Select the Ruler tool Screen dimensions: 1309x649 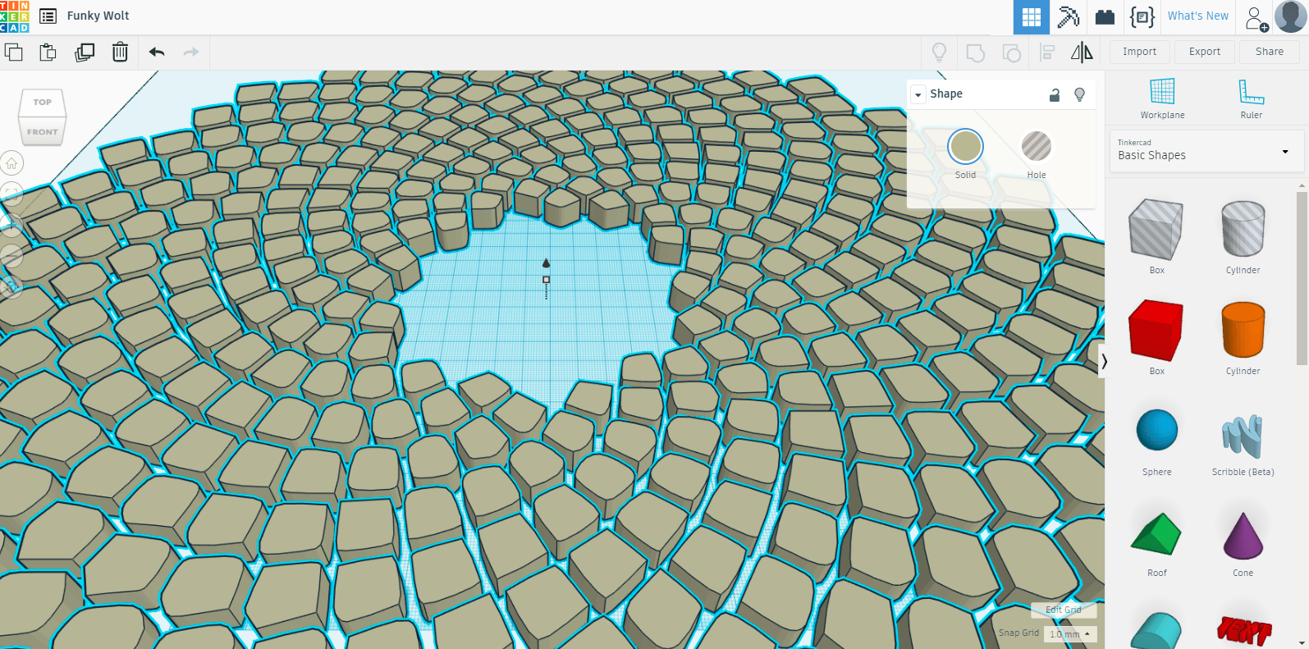click(1252, 98)
